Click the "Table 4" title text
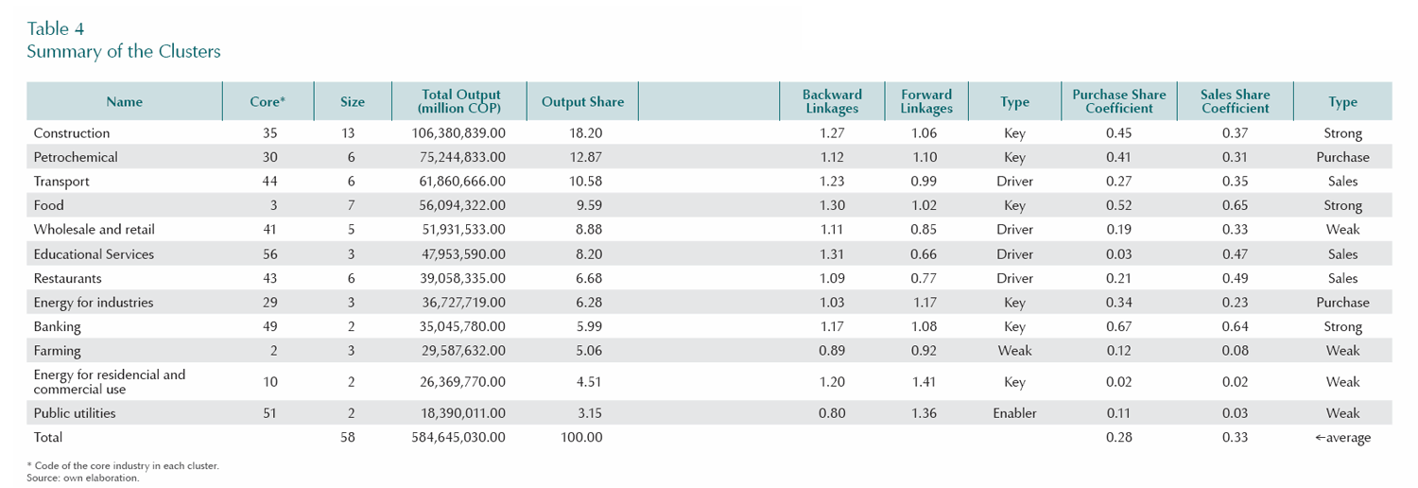The image size is (1418, 488). 56,29
